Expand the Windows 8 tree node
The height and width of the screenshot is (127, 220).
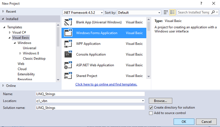click(x=20, y=53)
